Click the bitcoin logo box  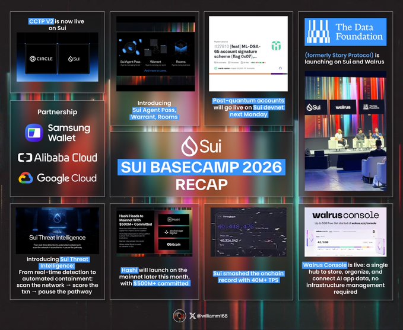(x=174, y=244)
